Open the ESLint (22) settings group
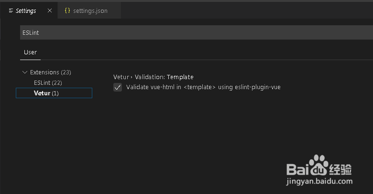Viewport: 373px width, 194px height. point(48,83)
